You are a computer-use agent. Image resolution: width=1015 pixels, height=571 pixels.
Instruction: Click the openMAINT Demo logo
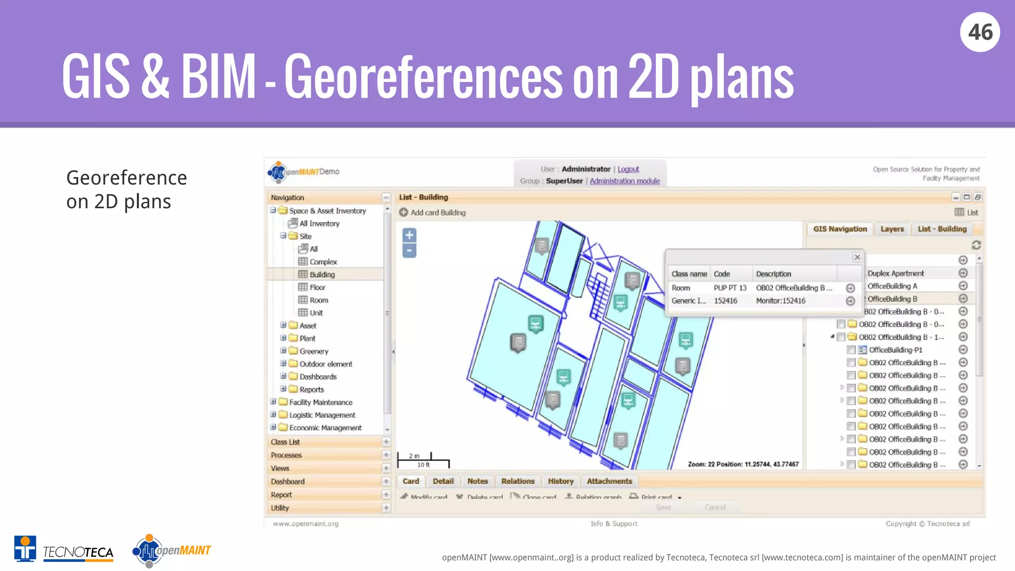(x=303, y=172)
